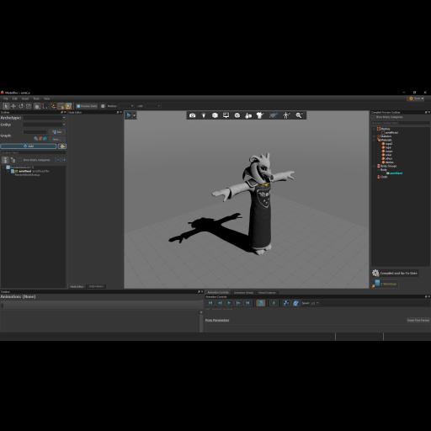Click the camera icon in viewport toolbar

point(192,115)
